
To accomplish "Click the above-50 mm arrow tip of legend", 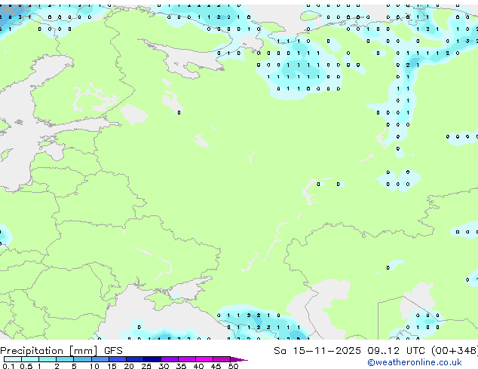I will (239, 359).
